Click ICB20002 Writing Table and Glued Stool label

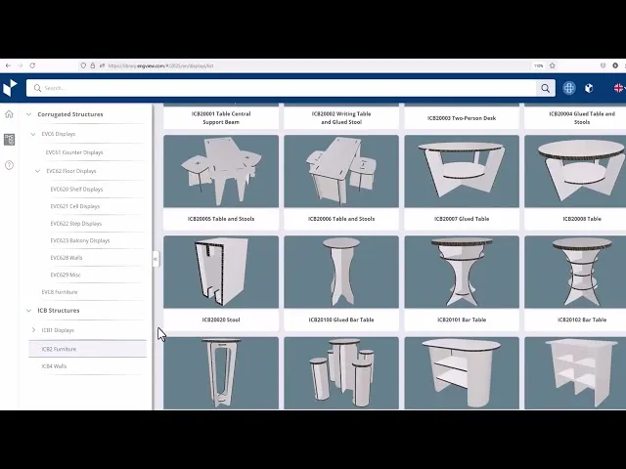[x=341, y=118]
